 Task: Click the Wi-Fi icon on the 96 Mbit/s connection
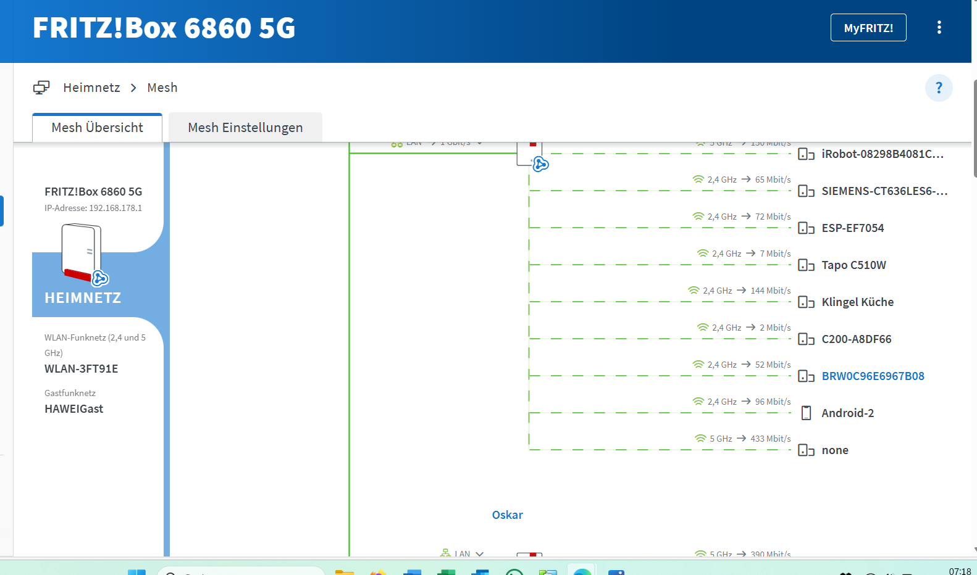698,402
